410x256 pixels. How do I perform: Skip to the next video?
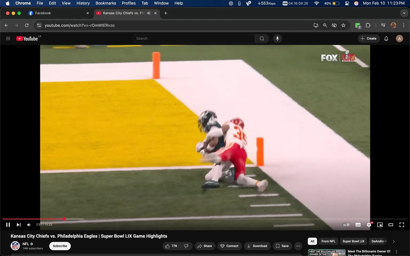coord(18,225)
